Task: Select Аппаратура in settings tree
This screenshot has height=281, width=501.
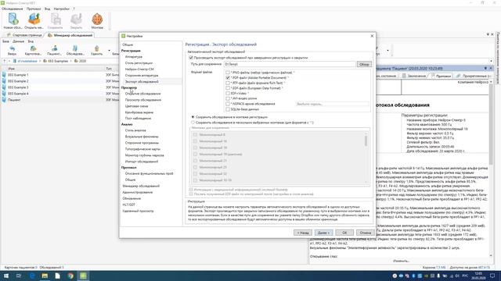Action: [134, 57]
